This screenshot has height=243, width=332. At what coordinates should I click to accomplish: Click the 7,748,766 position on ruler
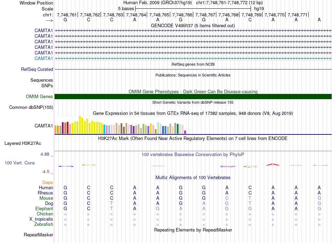[182, 15]
